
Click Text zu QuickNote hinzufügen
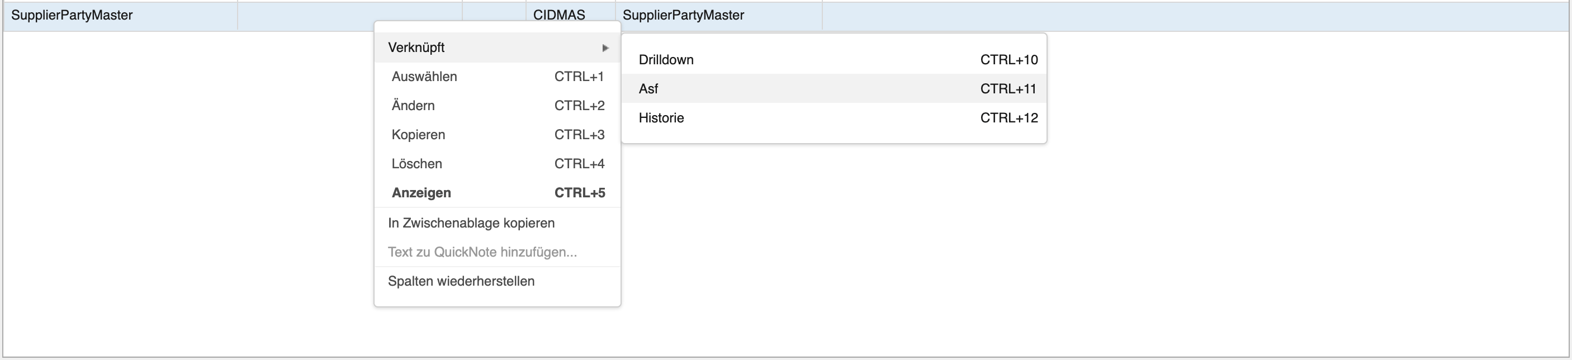coord(482,252)
